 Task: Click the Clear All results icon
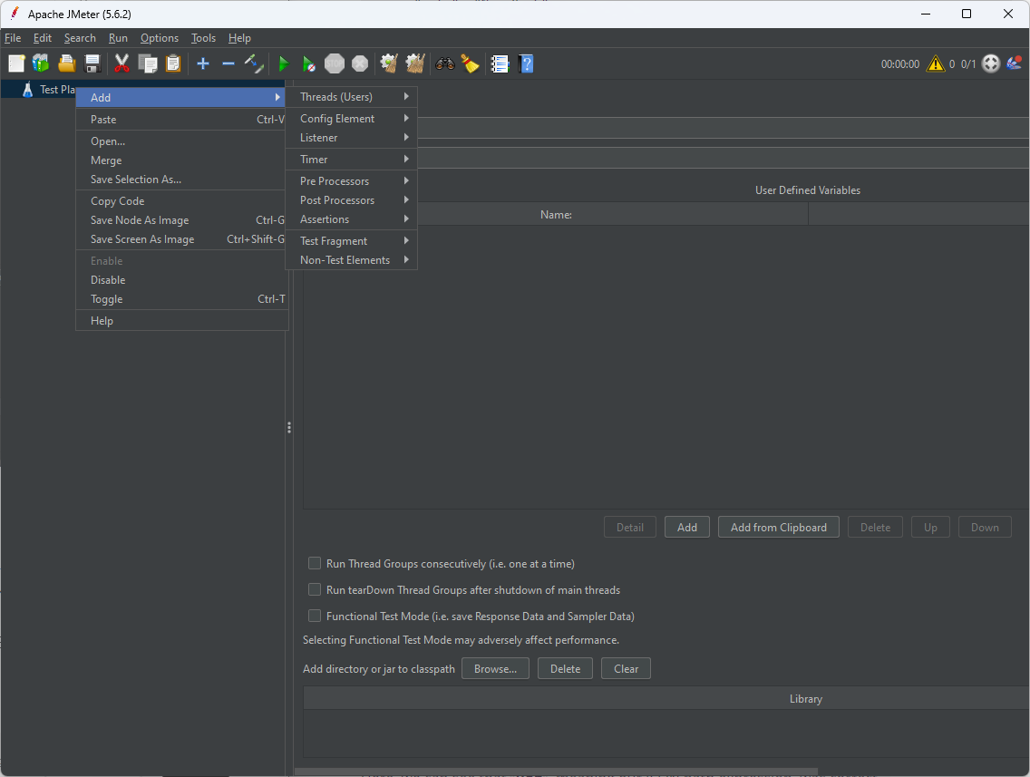point(415,63)
